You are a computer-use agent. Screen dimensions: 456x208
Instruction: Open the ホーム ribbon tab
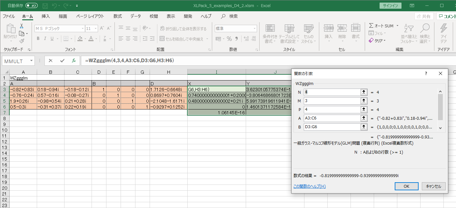pos(27,16)
